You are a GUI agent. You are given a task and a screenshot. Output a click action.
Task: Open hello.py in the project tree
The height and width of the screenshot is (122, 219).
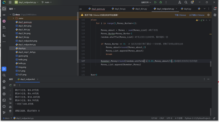[22, 63]
